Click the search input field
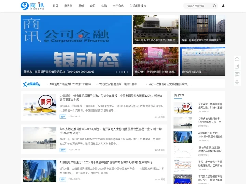246x184 pixels. pyautogui.click(x=199, y=6)
